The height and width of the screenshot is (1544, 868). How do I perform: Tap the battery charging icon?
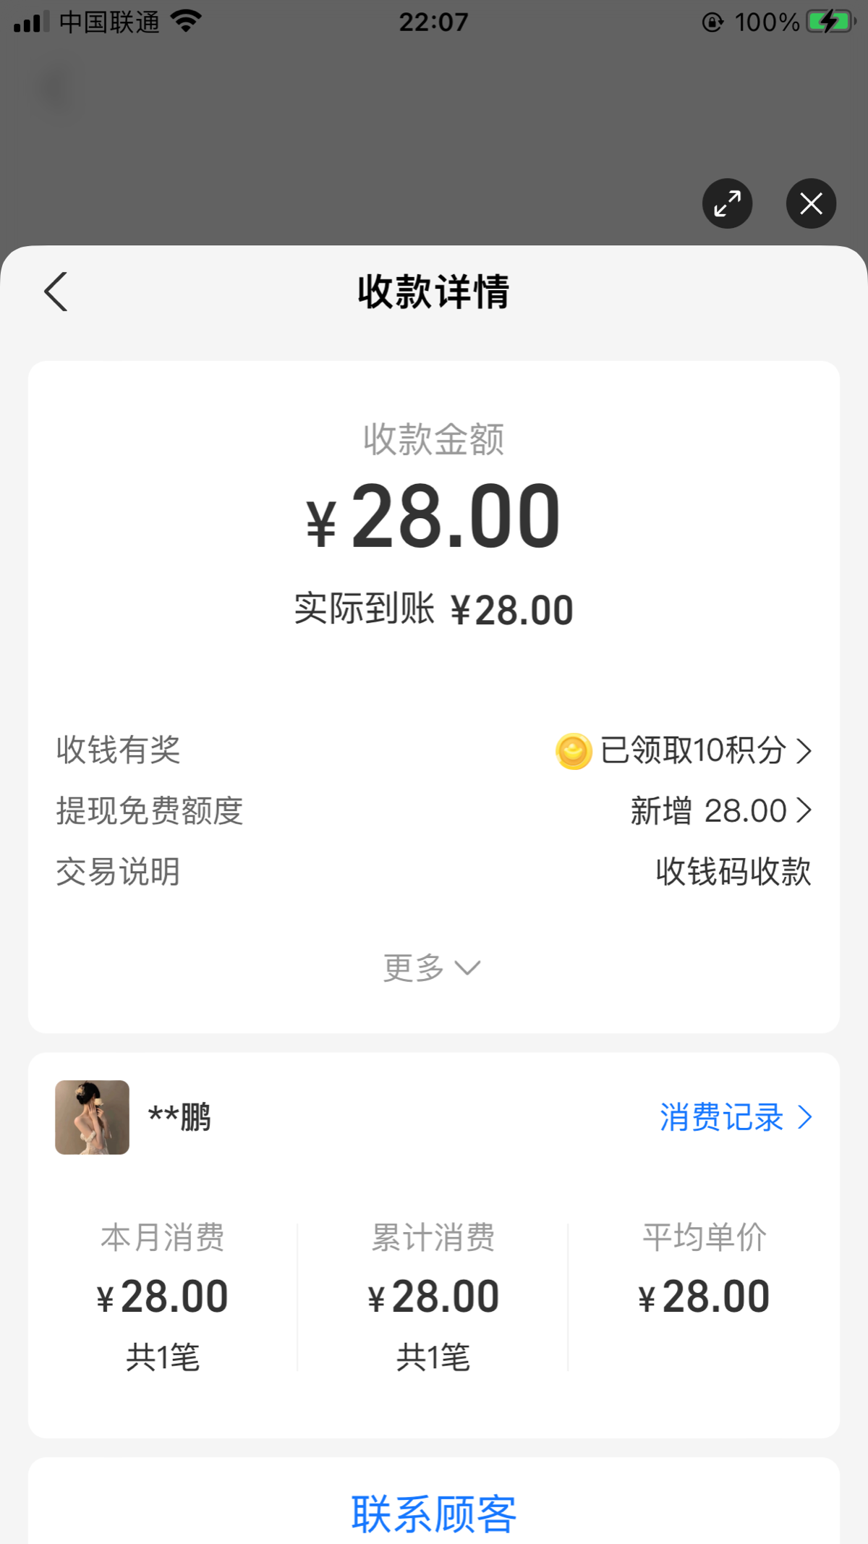pyautogui.click(x=831, y=22)
